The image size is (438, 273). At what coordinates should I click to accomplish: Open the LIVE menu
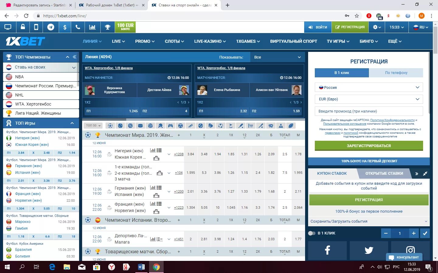pos(118,41)
